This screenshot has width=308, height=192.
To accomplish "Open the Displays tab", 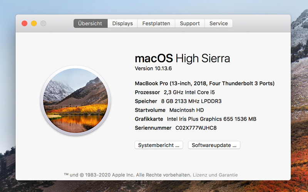I will pos(122,23).
